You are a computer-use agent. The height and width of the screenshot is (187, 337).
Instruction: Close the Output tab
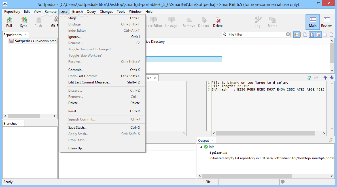213,141
